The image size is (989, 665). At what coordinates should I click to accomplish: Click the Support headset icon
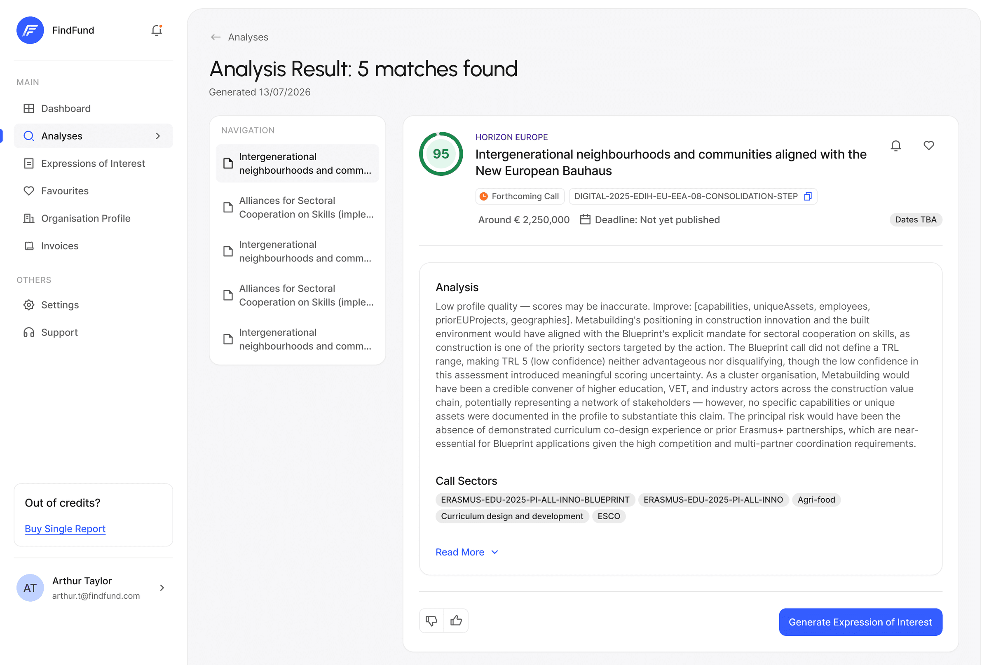click(29, 333)
